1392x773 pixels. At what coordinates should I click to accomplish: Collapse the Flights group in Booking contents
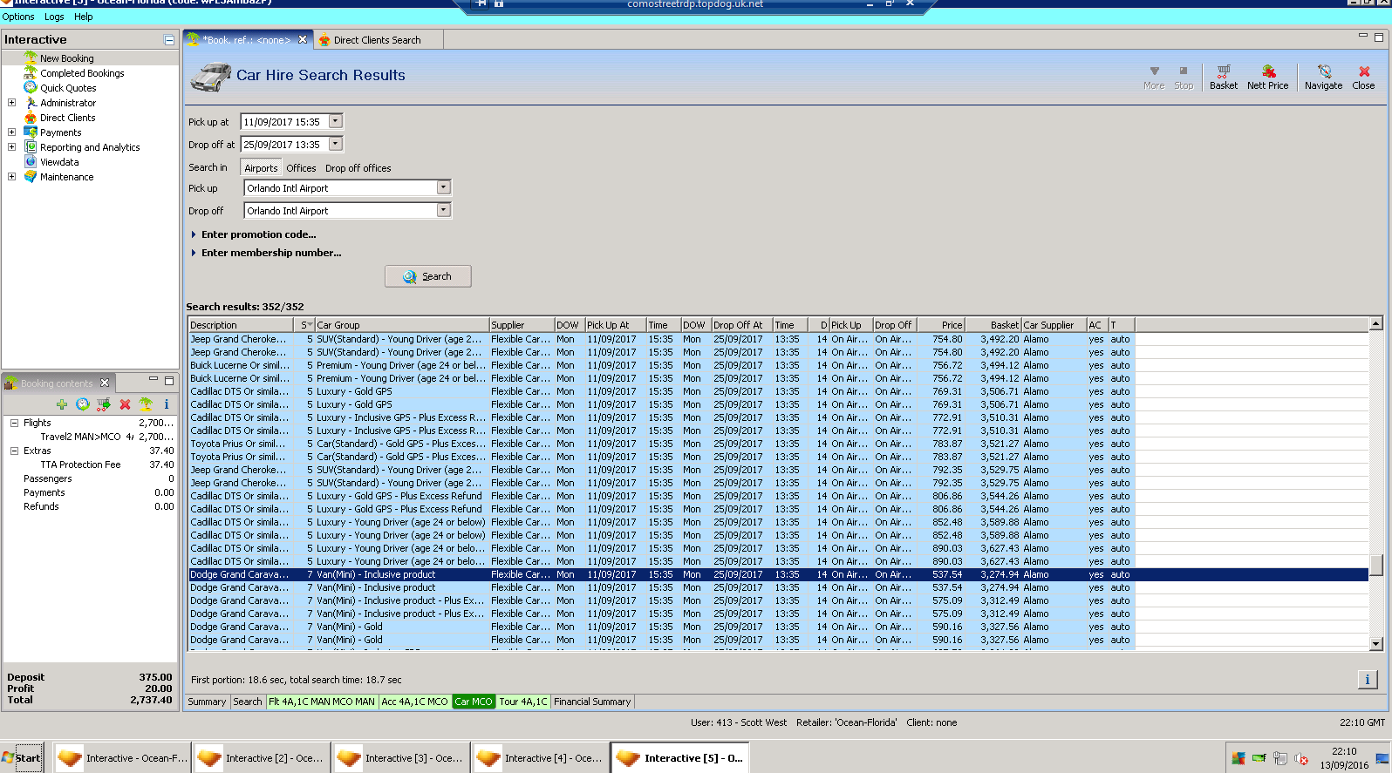[14, 423]
